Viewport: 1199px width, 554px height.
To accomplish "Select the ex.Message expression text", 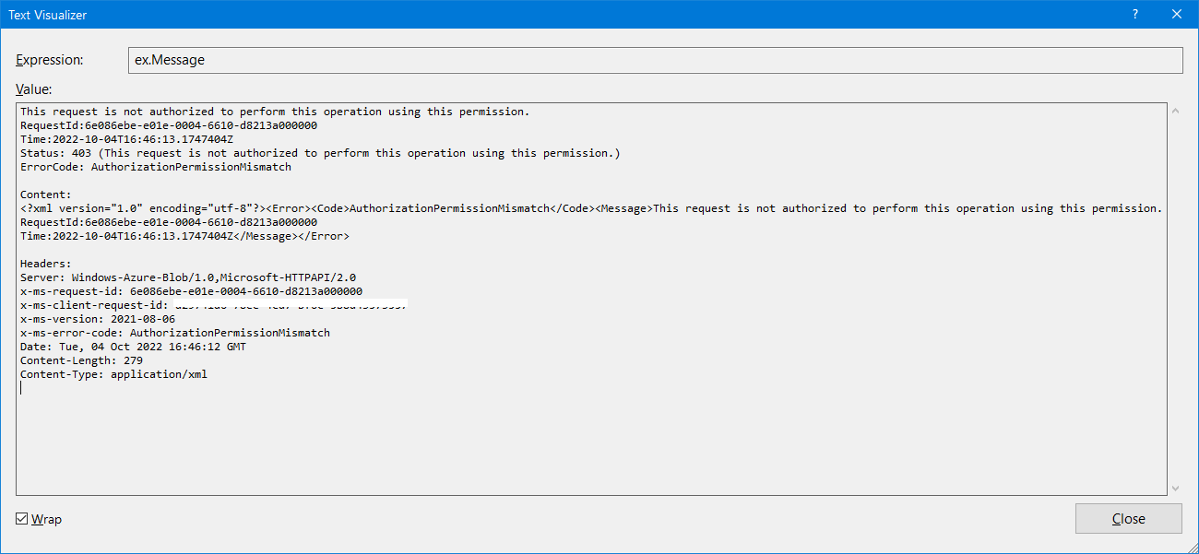I will pos(171,60).
